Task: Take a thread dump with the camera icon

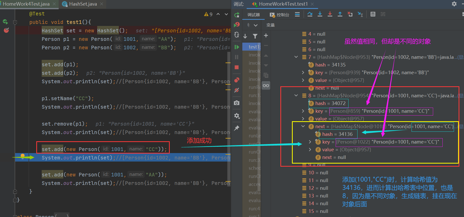Action: 237,103
